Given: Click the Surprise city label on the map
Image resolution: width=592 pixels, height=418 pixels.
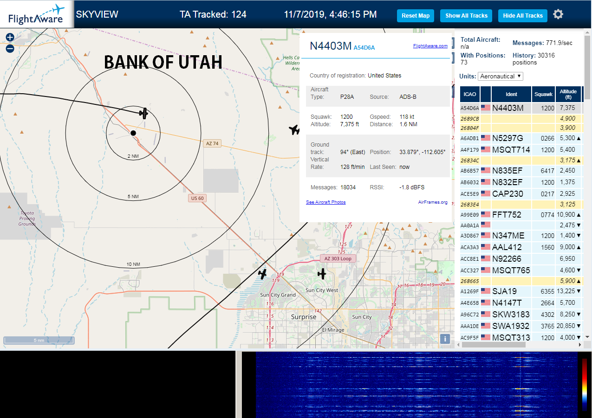Looking at the screenshot, I should click(304, 317).
